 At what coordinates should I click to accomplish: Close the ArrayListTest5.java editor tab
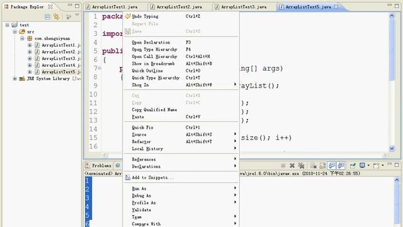click(336, 7)
